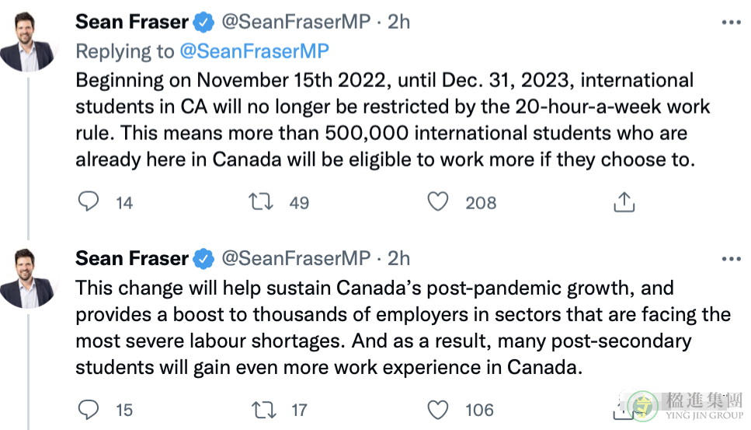Screen dimensions: 751x430
Task: Click @SeanFraserMP handle in first tweet header
Action: click(x=296, y=22)
